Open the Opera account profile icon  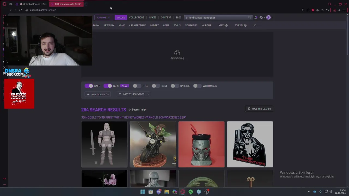[335, 10]
